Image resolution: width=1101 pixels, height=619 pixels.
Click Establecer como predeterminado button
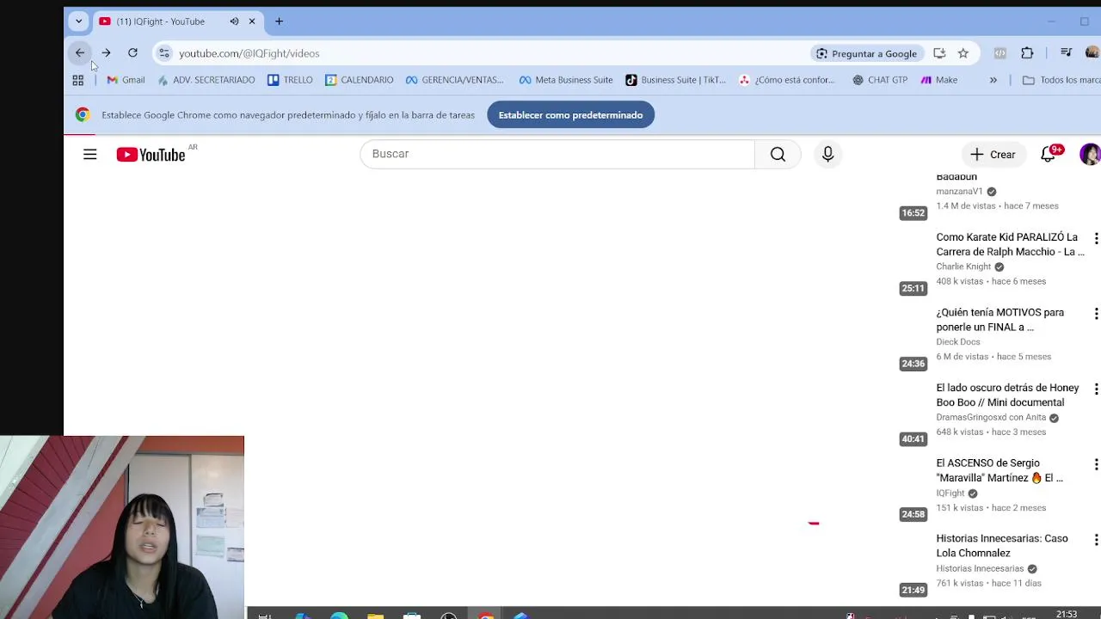[x=570, y=115]
